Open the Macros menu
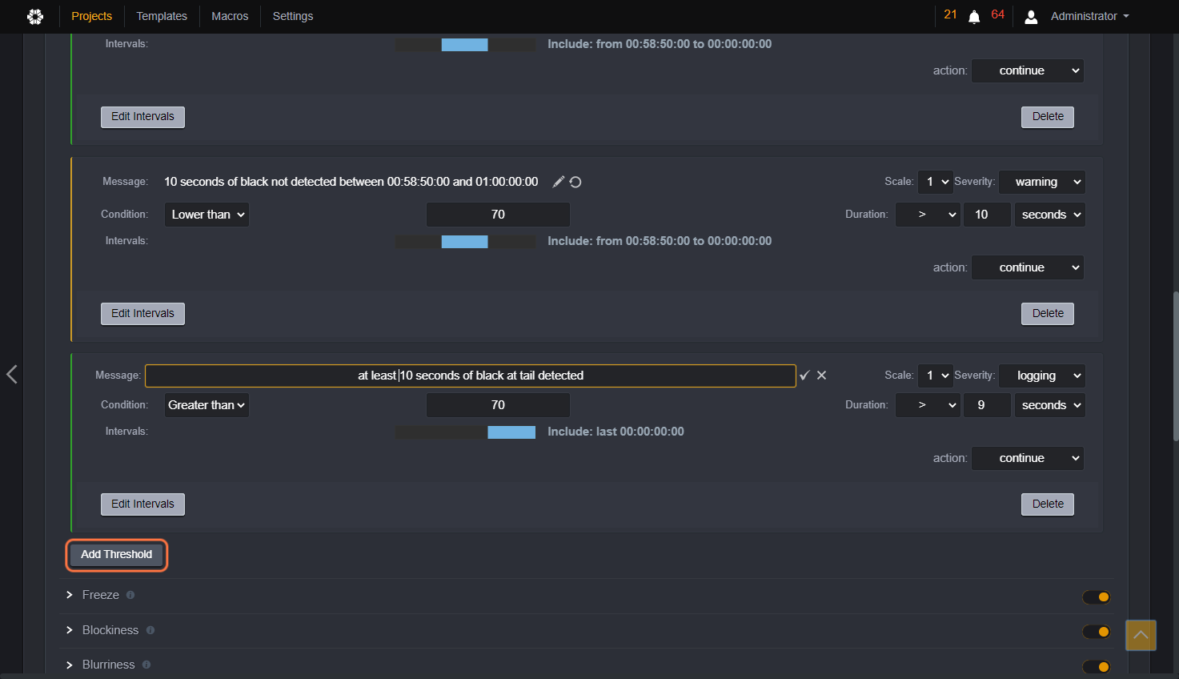The image size is (1179, 679). (230, 16)
